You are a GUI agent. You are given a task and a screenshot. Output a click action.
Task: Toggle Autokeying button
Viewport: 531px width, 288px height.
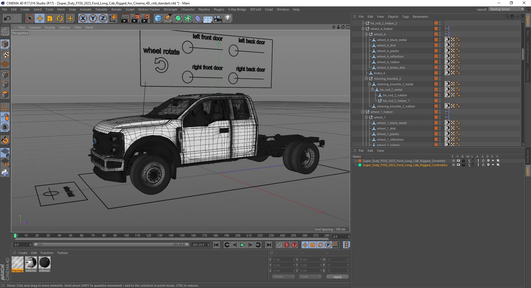pyautogui.click(x=287, y=245)
